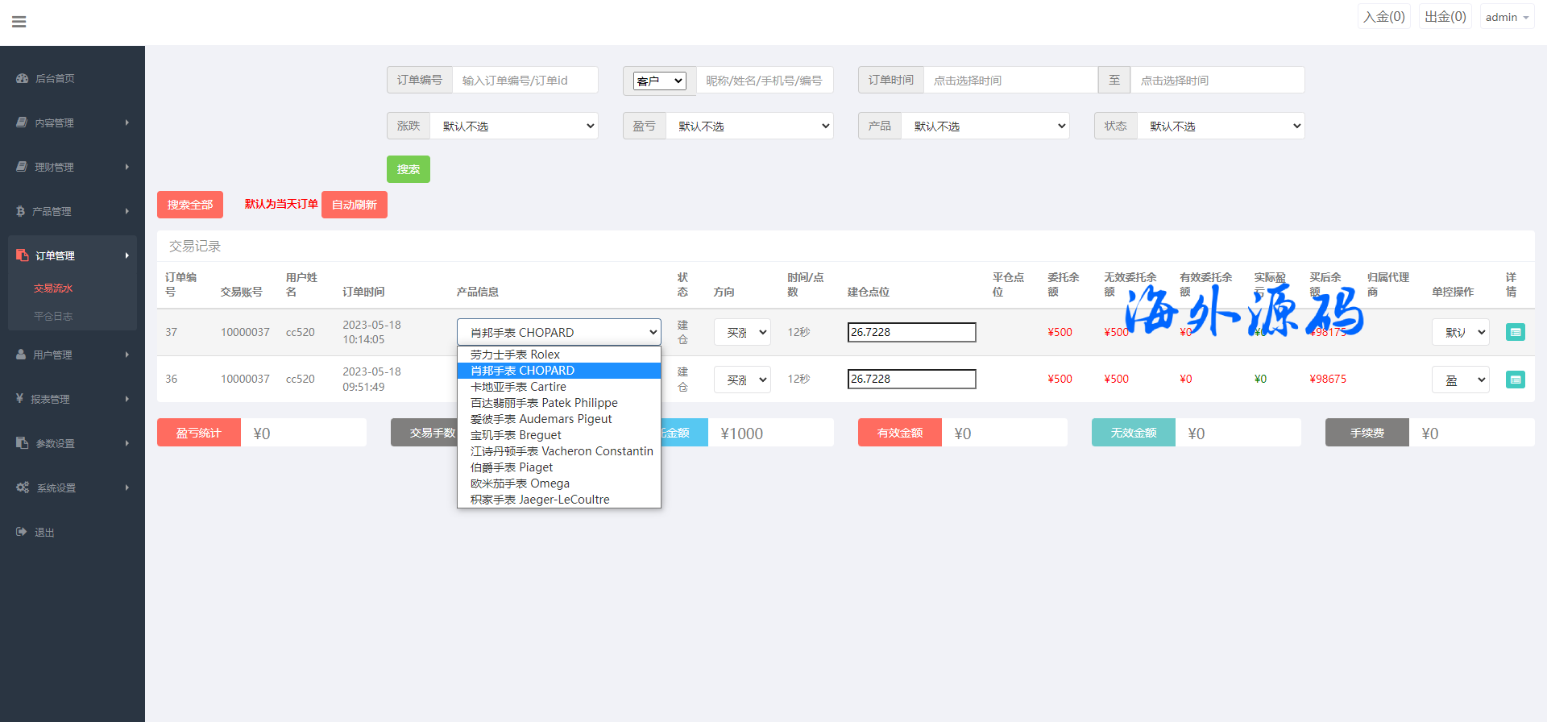This screenshot has height=722, width=1547.
Task: Click the 产品管理 bitcoin icon
Action: [x=21, y=211]
